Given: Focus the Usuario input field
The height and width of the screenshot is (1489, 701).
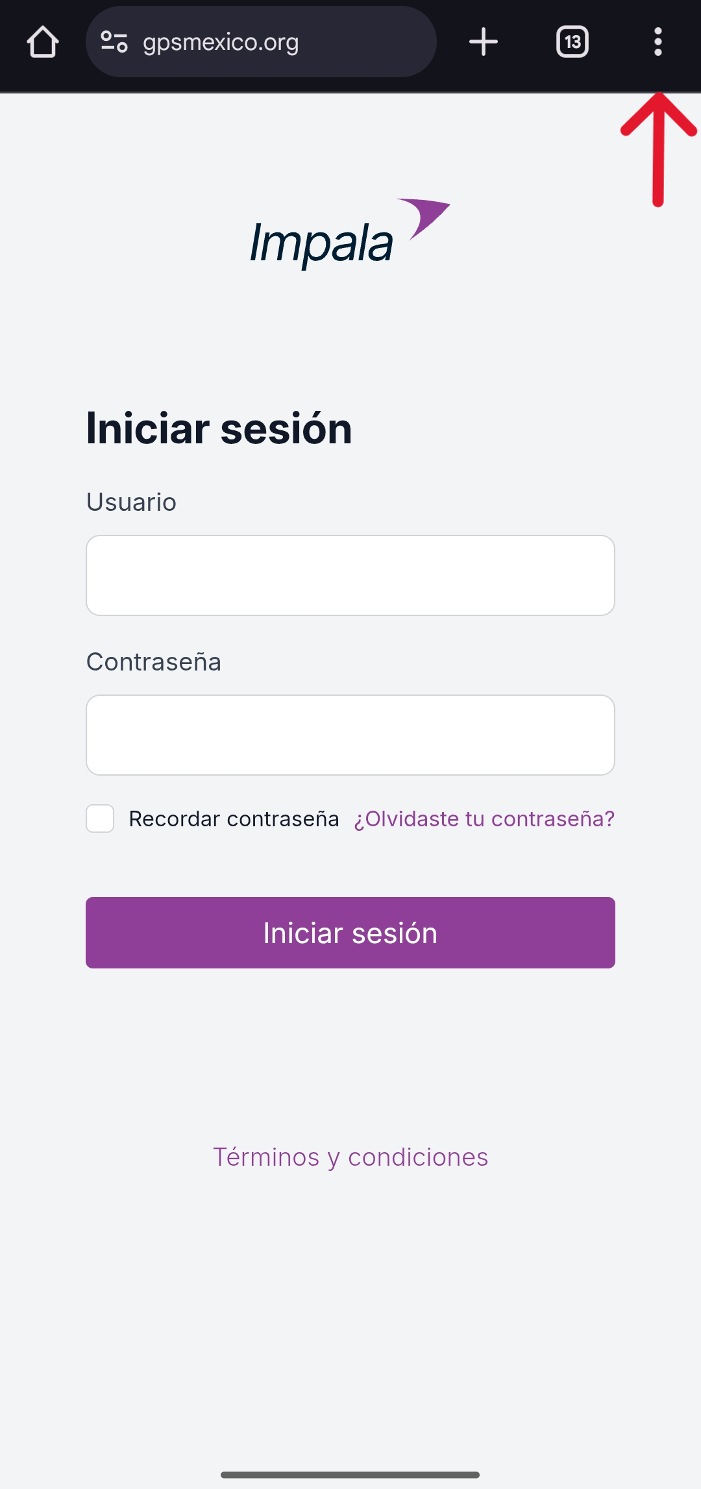Looking at the screenshot, I should point(350,575).
